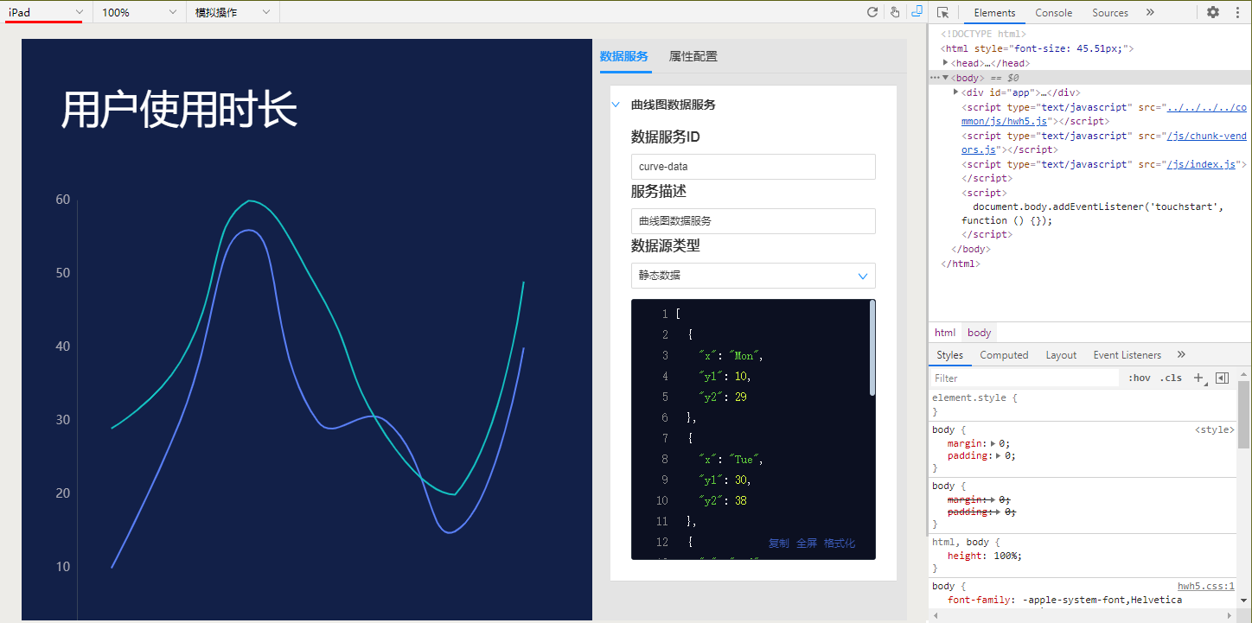
Task: Switch to the Elements tab
Action: [x=994, y=12]
